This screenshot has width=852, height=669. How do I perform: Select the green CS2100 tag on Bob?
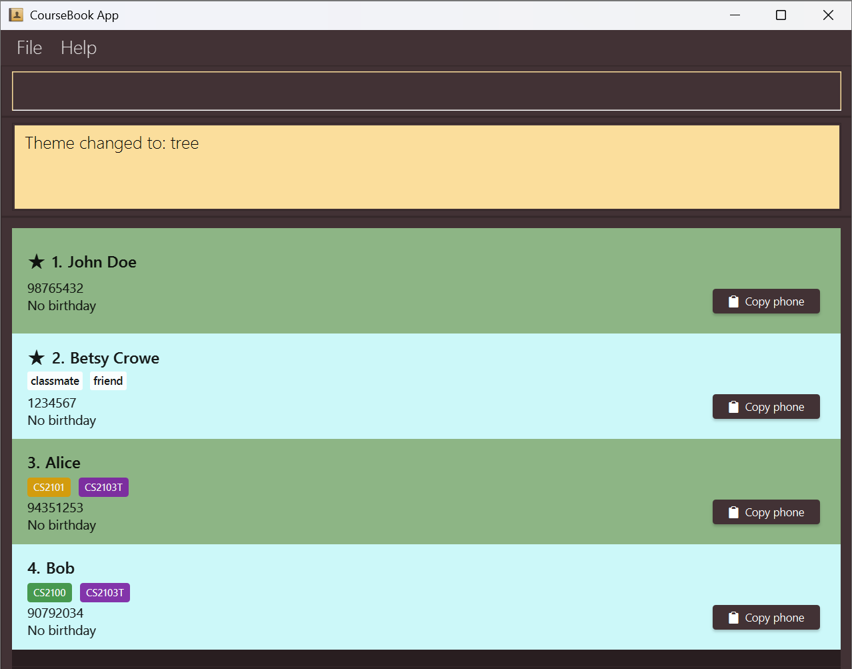pyautogui.click(x=49, y=592)
